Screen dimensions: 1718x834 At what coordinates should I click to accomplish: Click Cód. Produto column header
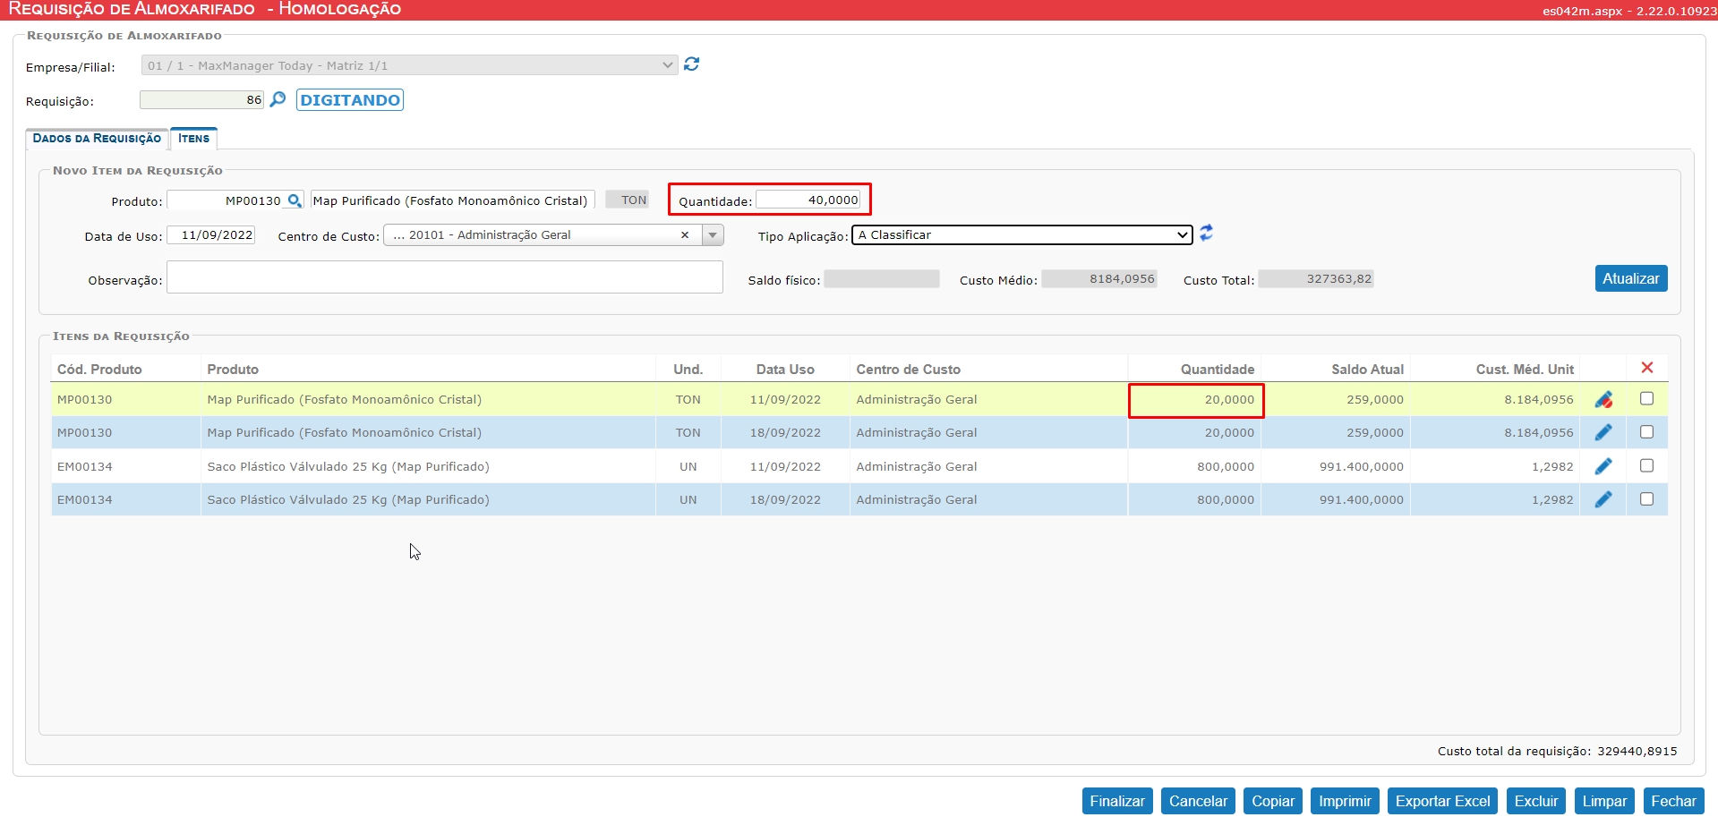click(x=99, y=369)
